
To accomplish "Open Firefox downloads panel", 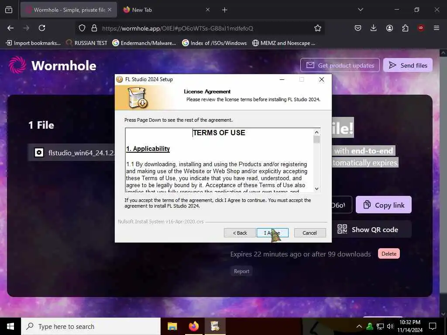I will [374, 28].
